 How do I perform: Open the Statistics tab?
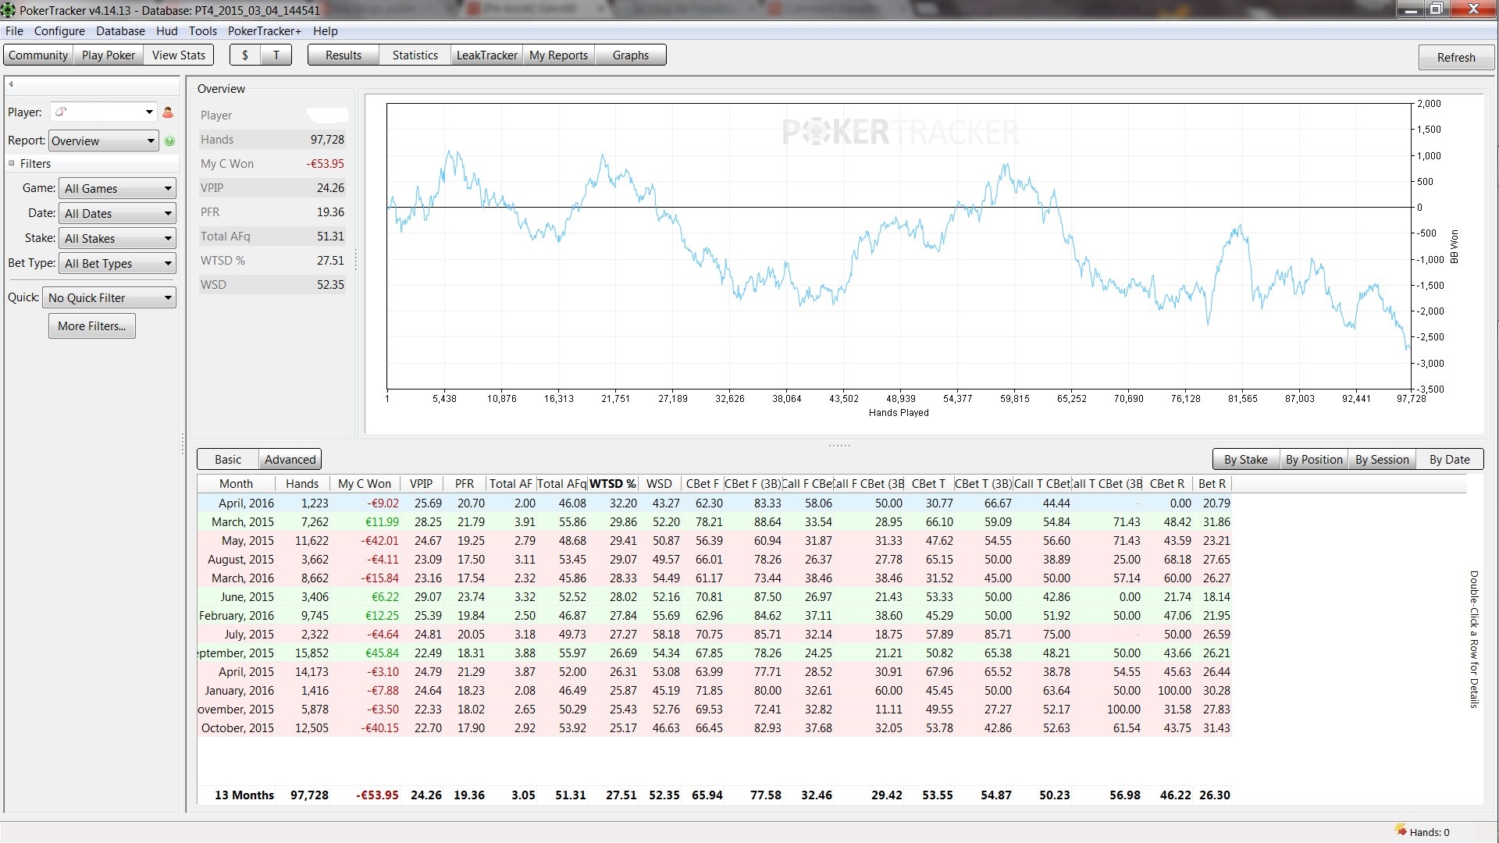415,55
